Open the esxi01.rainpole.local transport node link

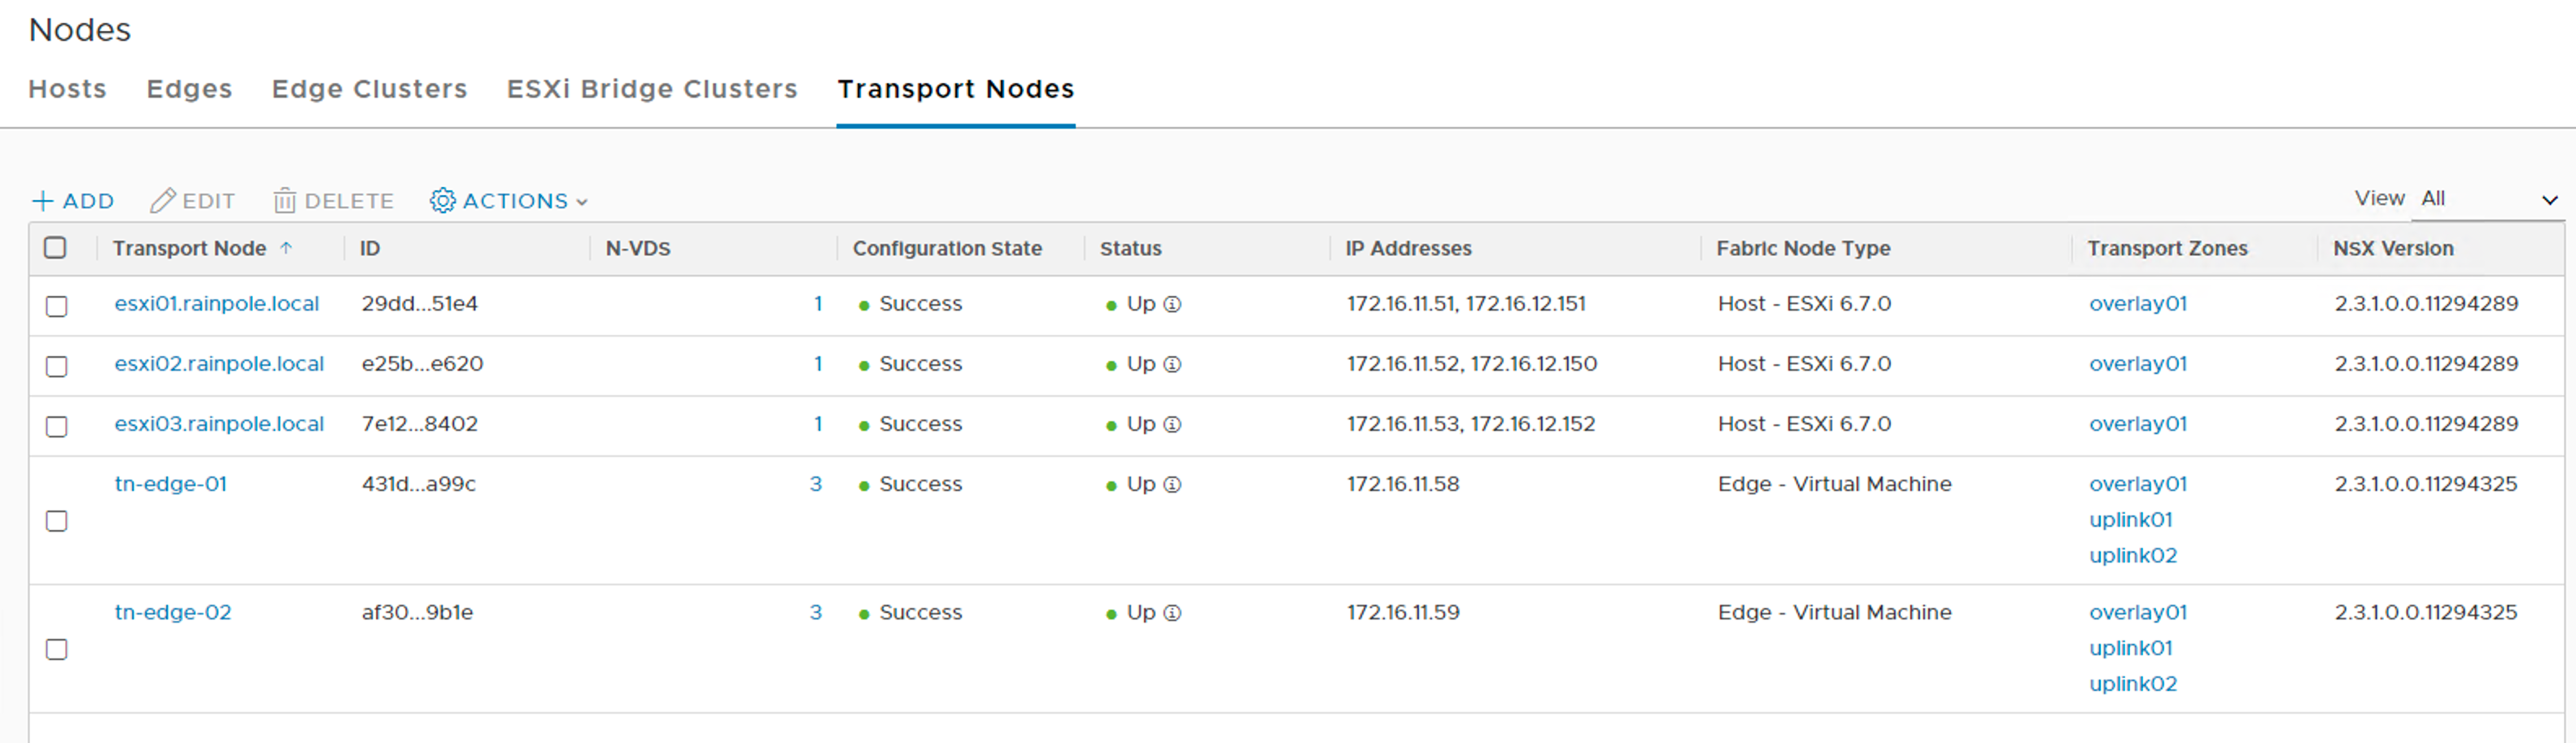click(216, 303)
